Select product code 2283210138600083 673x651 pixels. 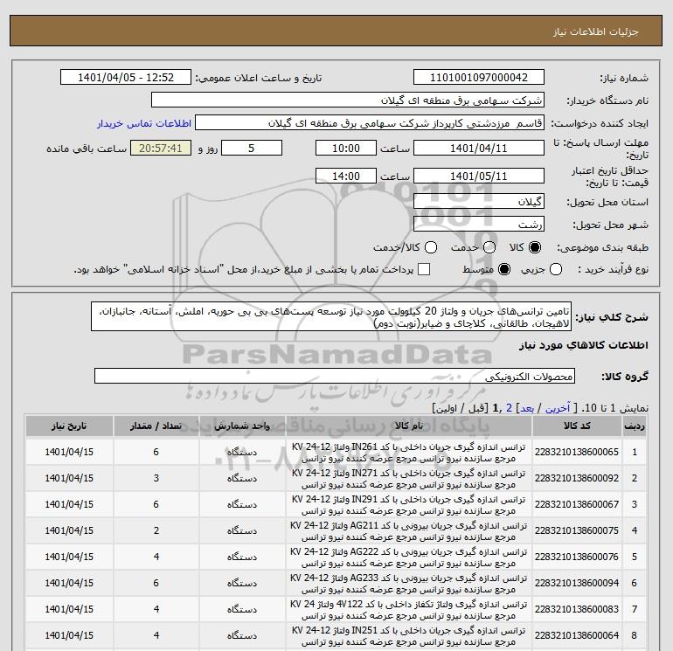tap(577, 609)
